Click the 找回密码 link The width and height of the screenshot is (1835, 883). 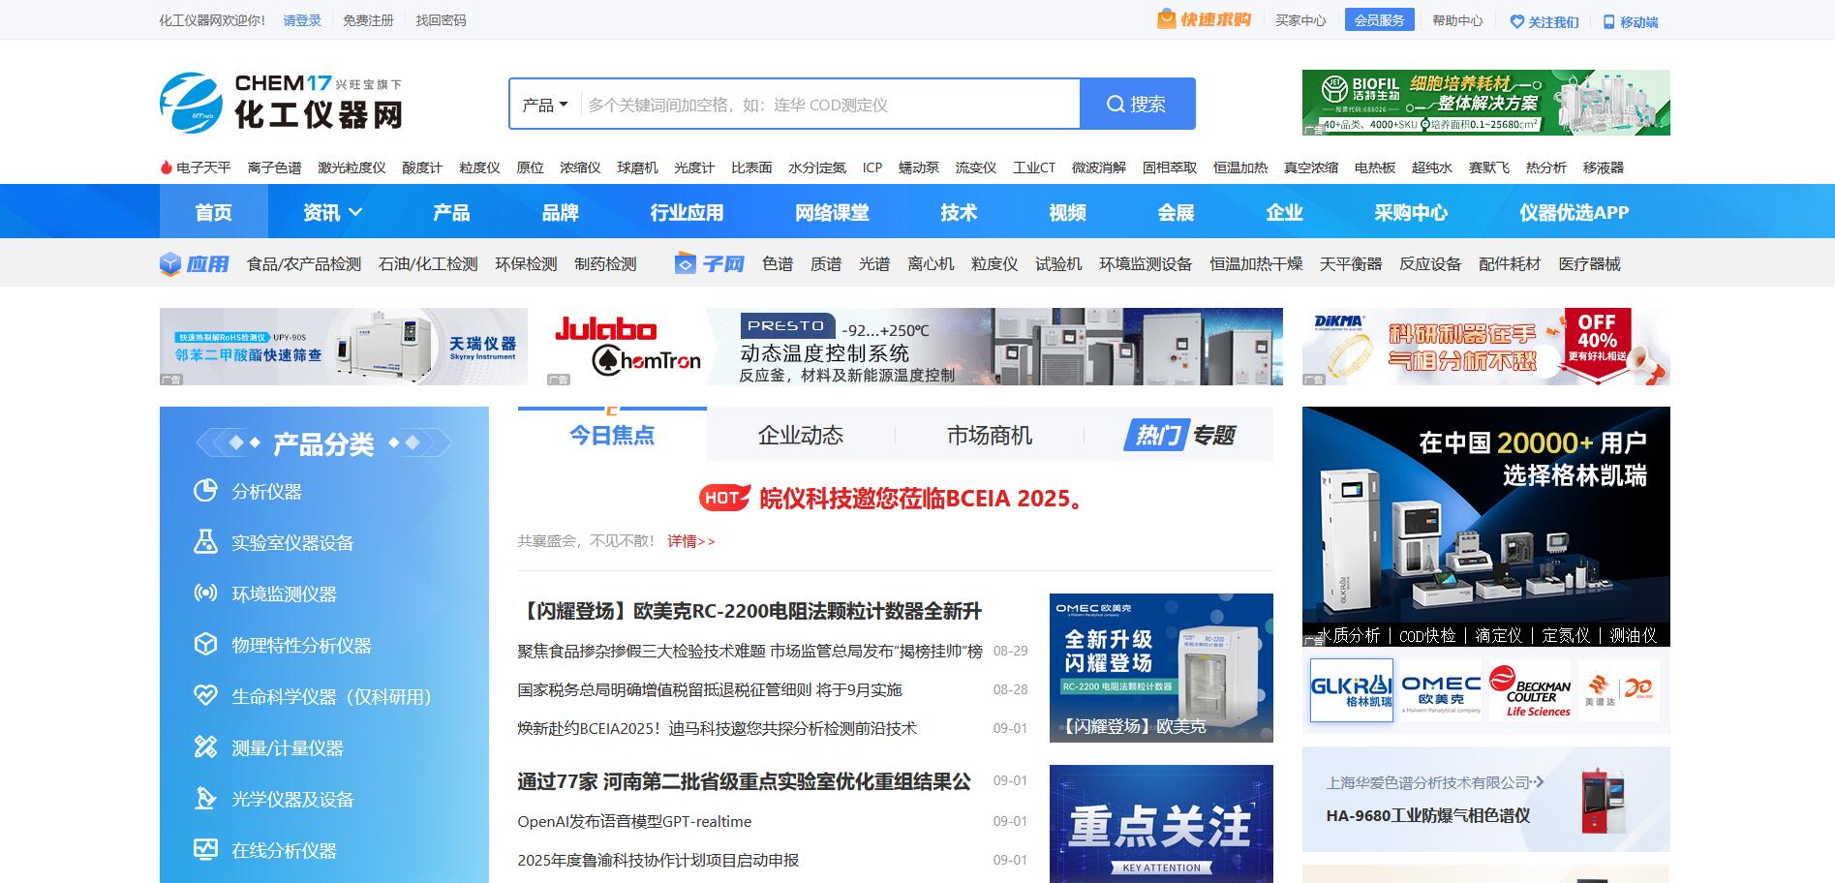tap(441, 20)
